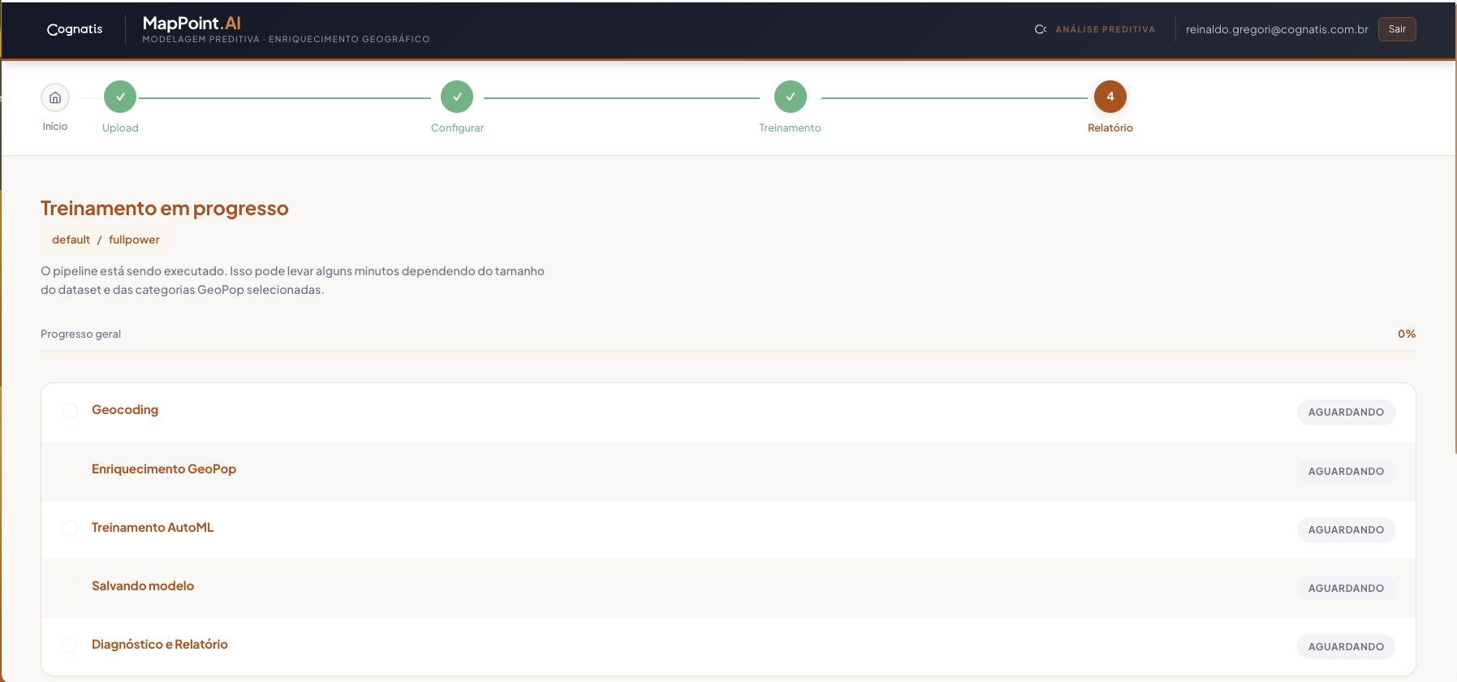Click the AGUARDANDO badge for Salvando modelo
The height and width of the screenshot is (682, 1457).
click(x=1346, y=589)
